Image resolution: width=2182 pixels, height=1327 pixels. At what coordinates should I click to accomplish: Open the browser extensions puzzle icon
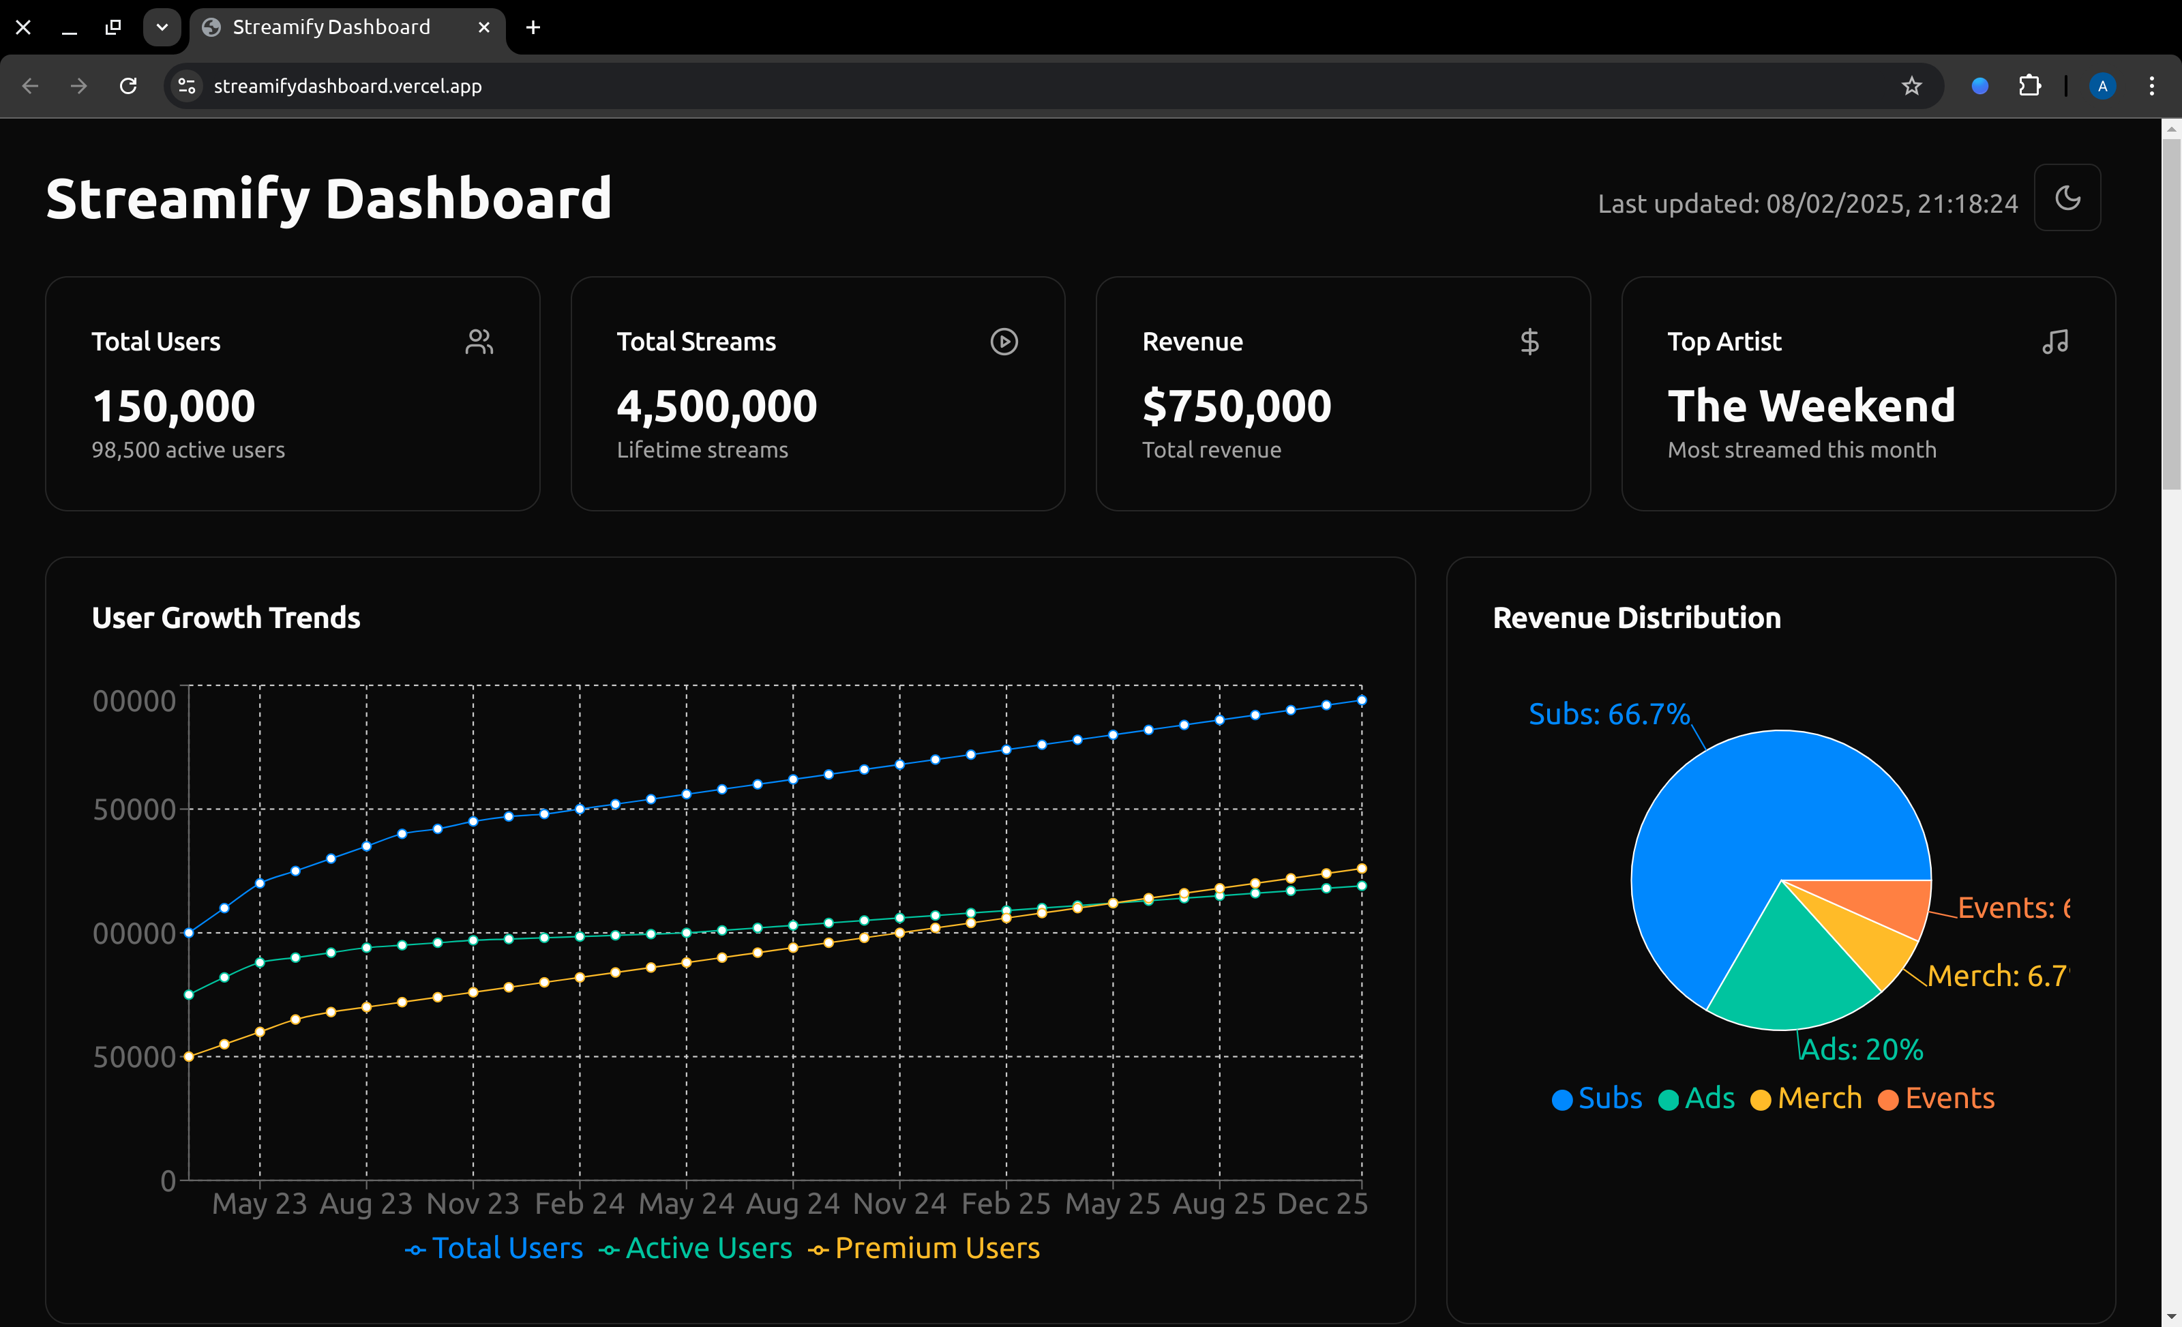click(2029, 86)
